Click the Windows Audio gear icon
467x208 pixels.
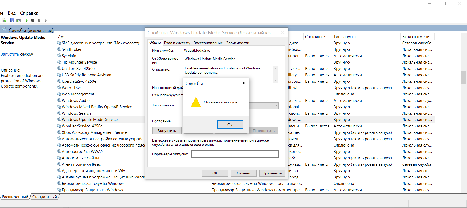pos(59,100)
